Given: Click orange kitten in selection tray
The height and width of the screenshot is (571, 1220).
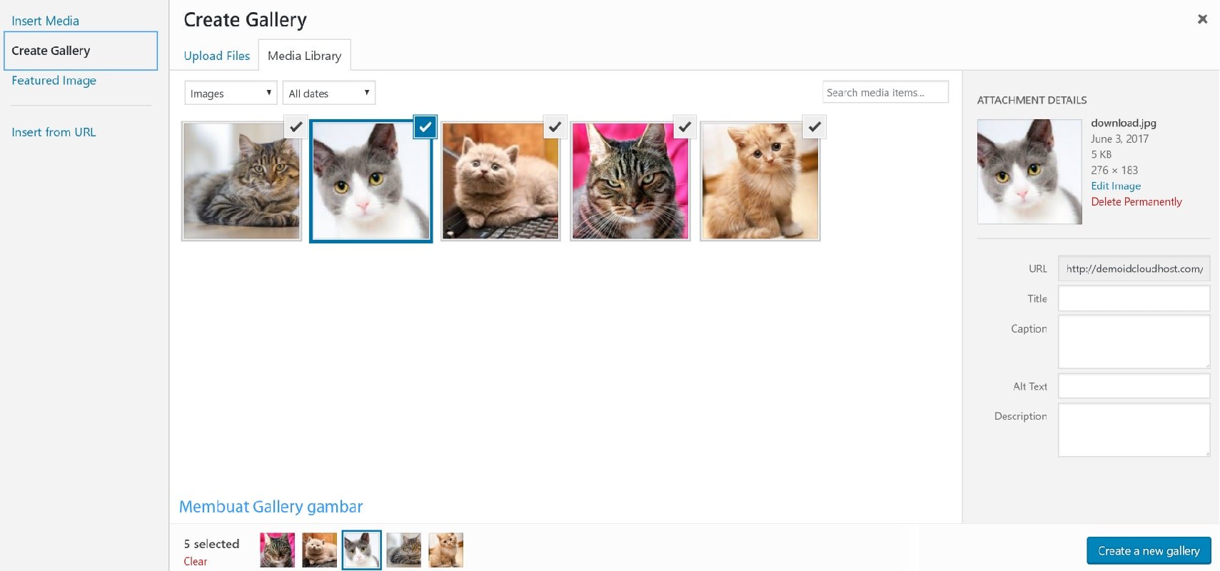Looking at the screenshot, I should [445, 550].
